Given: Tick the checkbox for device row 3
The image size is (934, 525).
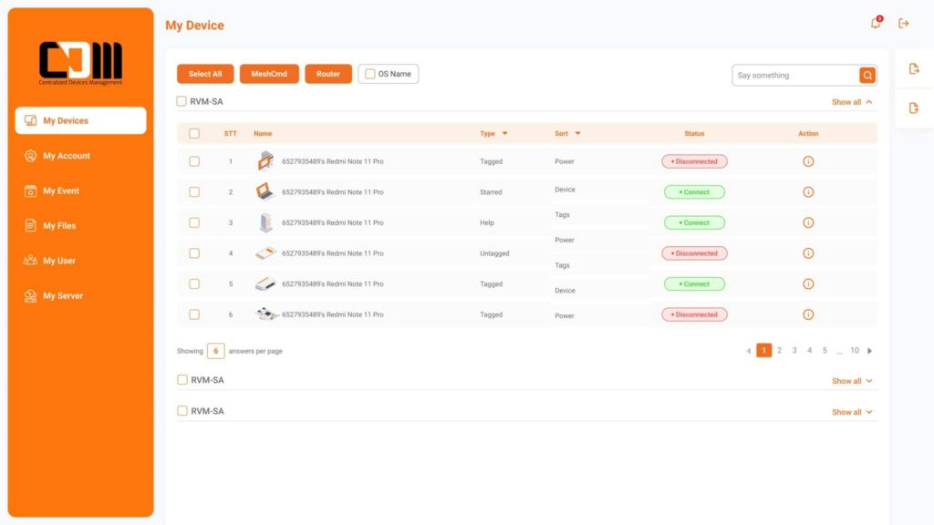Looking at the screenshot, I should [194, 222].
